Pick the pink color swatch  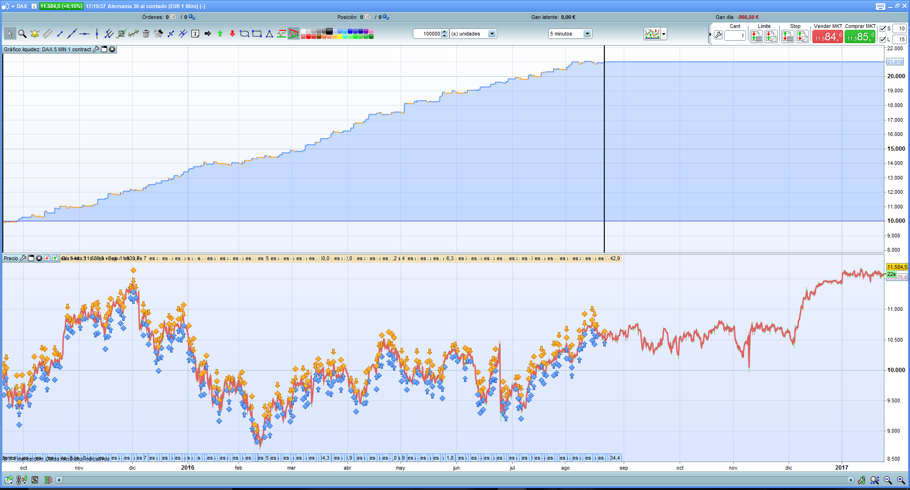point(371,31)
